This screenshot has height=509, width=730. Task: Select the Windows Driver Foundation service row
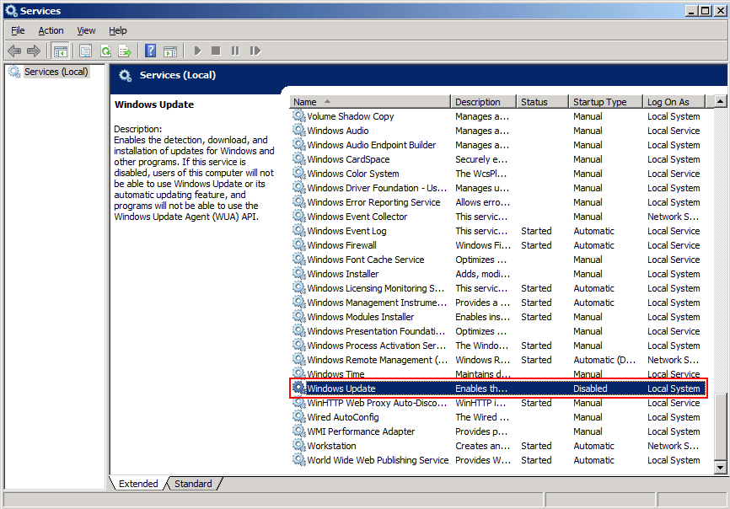click(498, 188)
